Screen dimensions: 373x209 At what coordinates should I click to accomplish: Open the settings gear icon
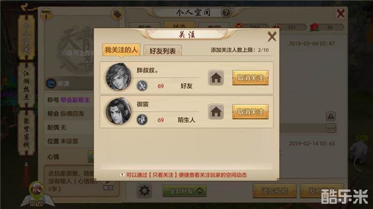click(144, 190)
